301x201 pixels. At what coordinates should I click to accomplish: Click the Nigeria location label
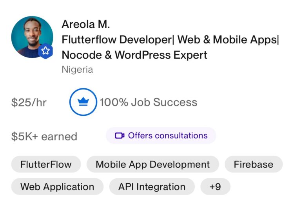point(77,70)
